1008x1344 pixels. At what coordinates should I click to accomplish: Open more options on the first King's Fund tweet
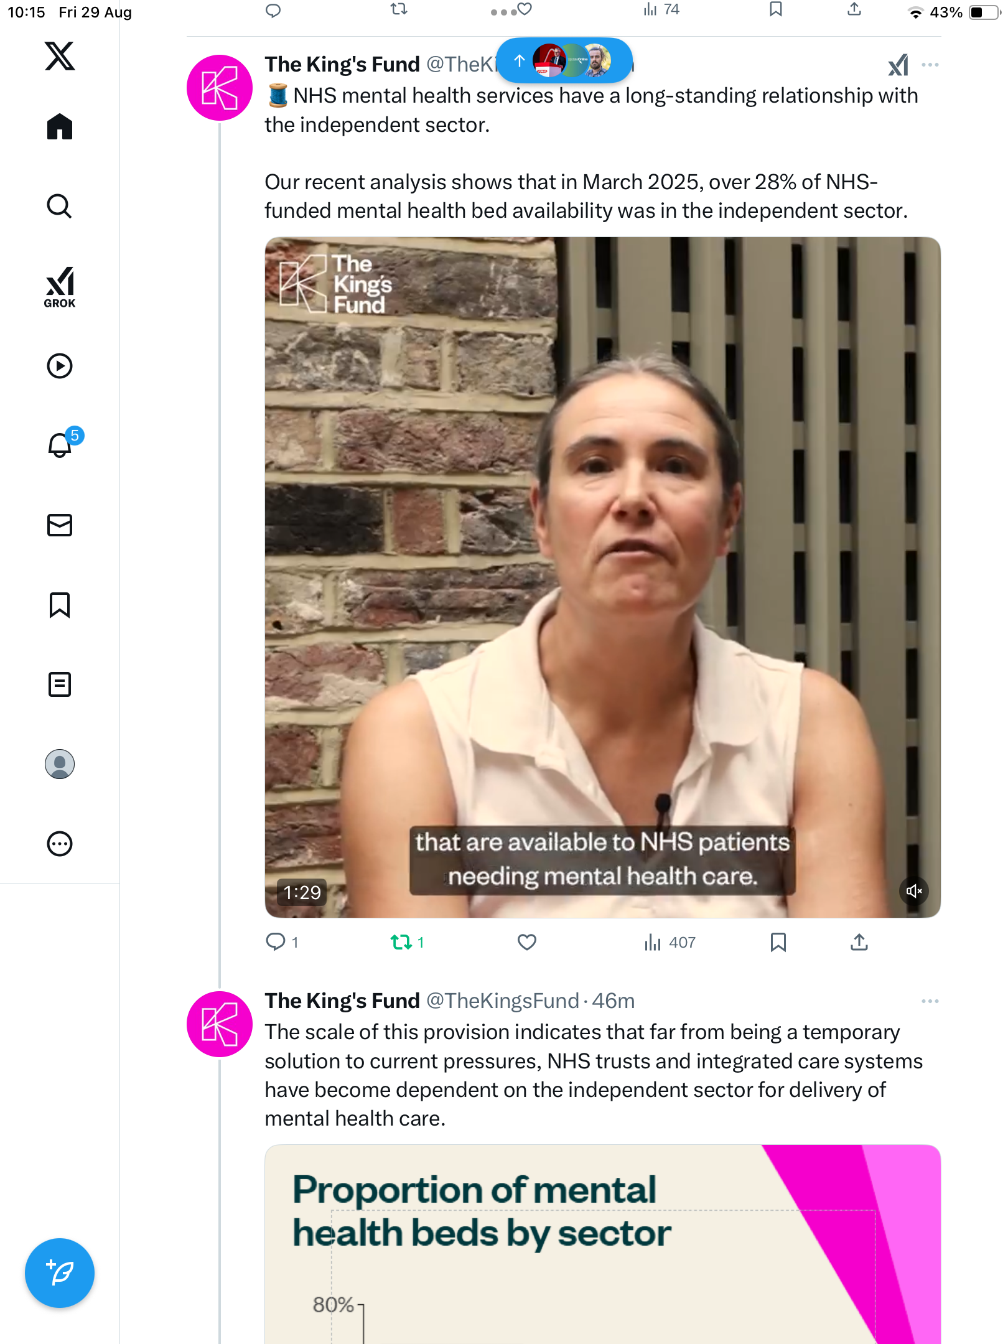[x=930, y=65]
